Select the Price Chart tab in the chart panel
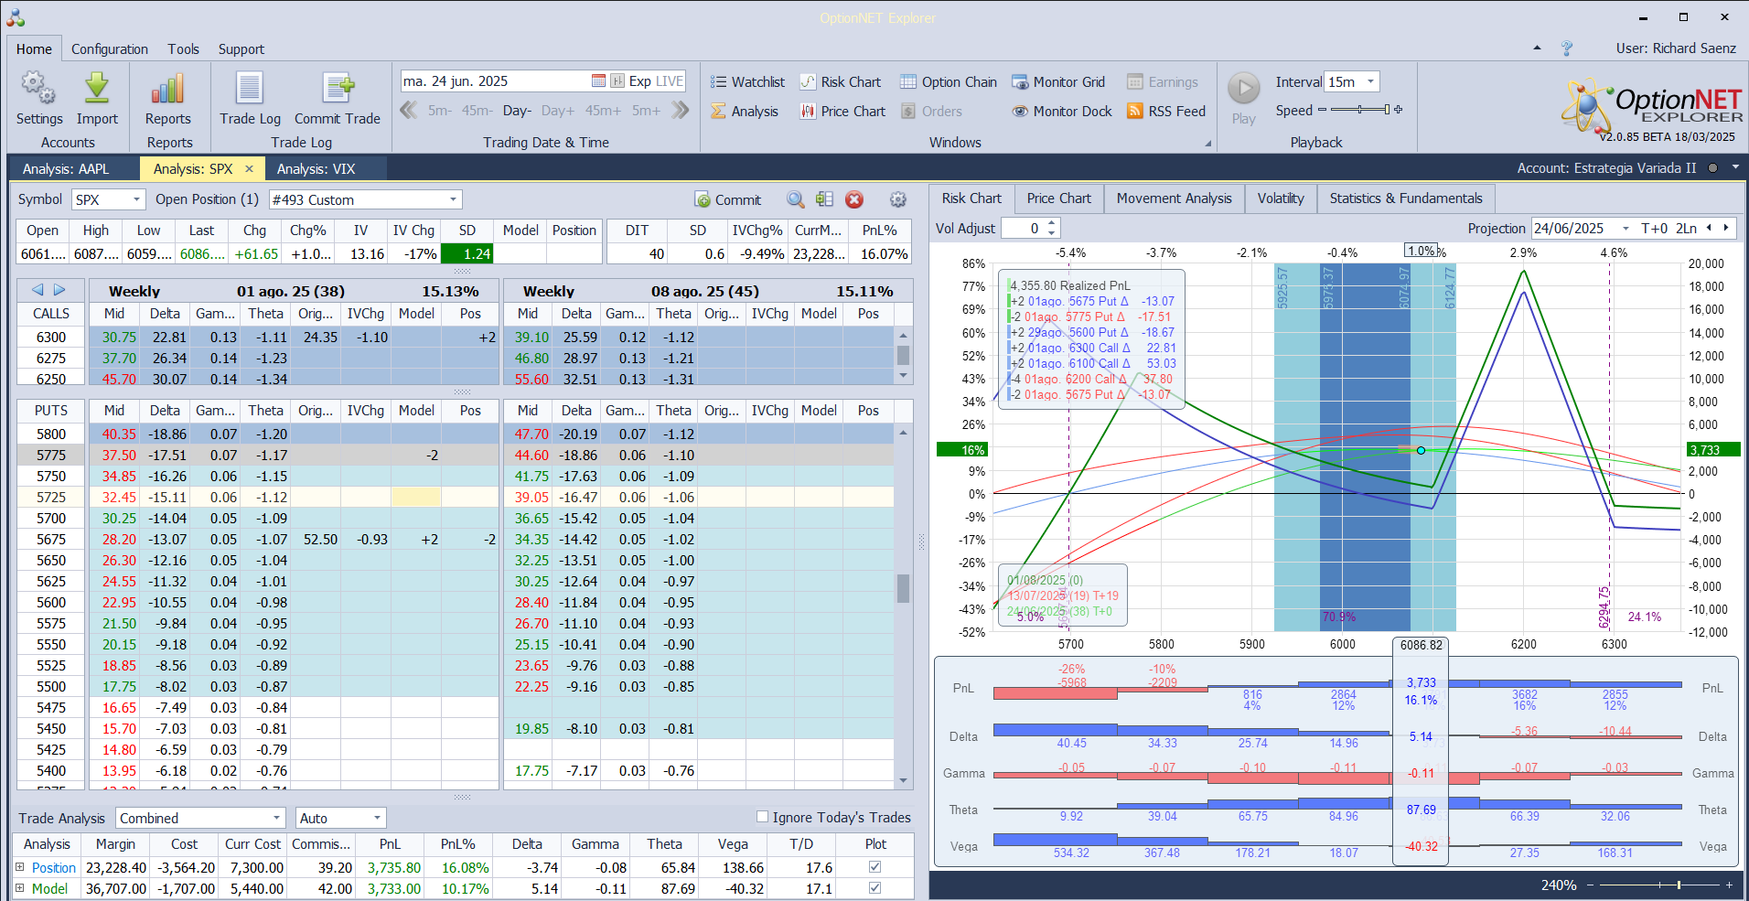 1058,198
